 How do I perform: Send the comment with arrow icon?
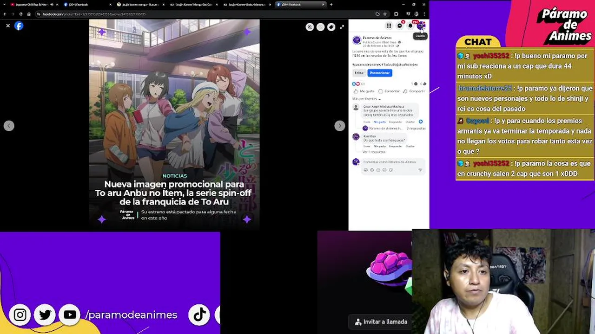pyautogui.click(x=420, y=170)
